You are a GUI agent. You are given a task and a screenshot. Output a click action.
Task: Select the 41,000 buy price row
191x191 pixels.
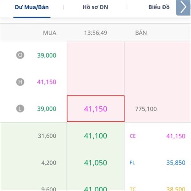click(x=95, y=188)
